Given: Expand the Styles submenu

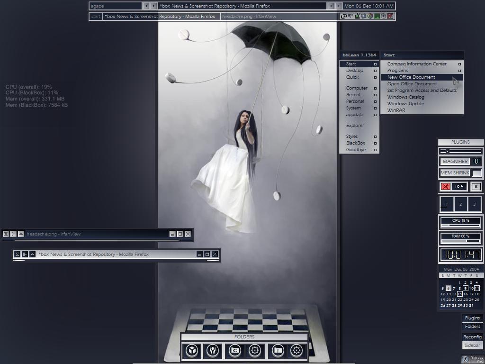Looking at the screenshot, I should pos(359,136).
